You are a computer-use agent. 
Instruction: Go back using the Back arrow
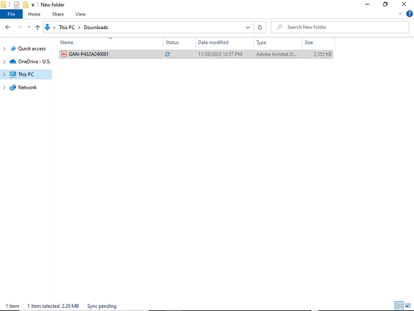(x=8, y=27)
